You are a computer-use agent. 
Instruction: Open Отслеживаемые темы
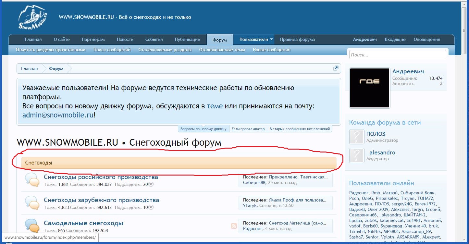point(222,50)
